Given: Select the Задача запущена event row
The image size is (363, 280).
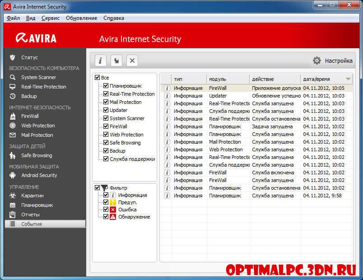Looking at the screenshot, I should pos(256,126).
